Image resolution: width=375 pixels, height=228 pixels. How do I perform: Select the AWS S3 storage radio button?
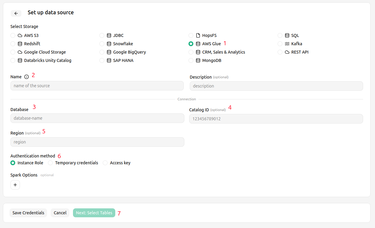(13, 35)
